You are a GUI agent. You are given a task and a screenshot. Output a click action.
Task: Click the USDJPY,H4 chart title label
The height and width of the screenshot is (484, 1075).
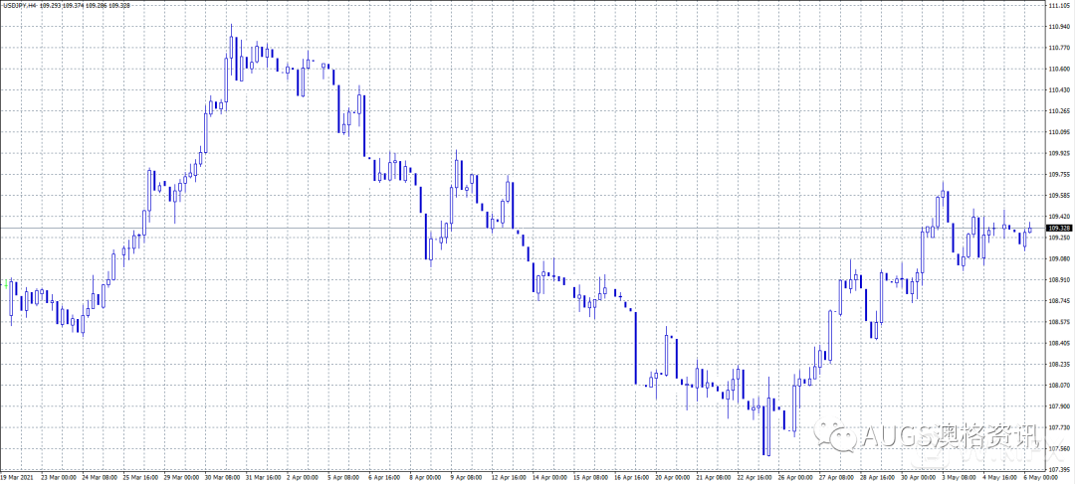[20, 5]
